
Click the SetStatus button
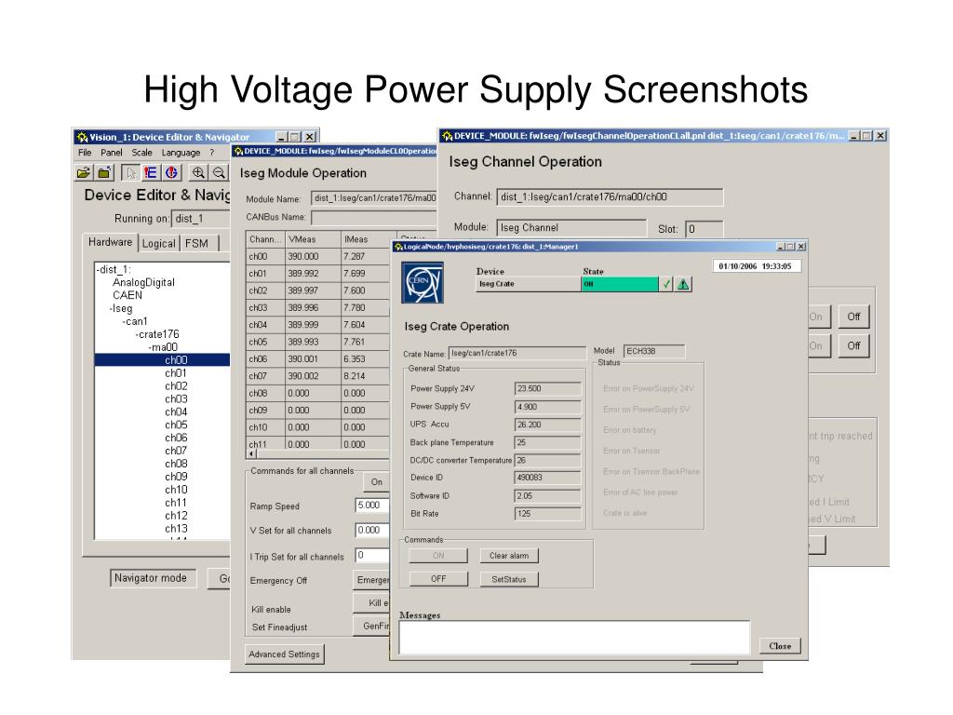click(509, 579)
